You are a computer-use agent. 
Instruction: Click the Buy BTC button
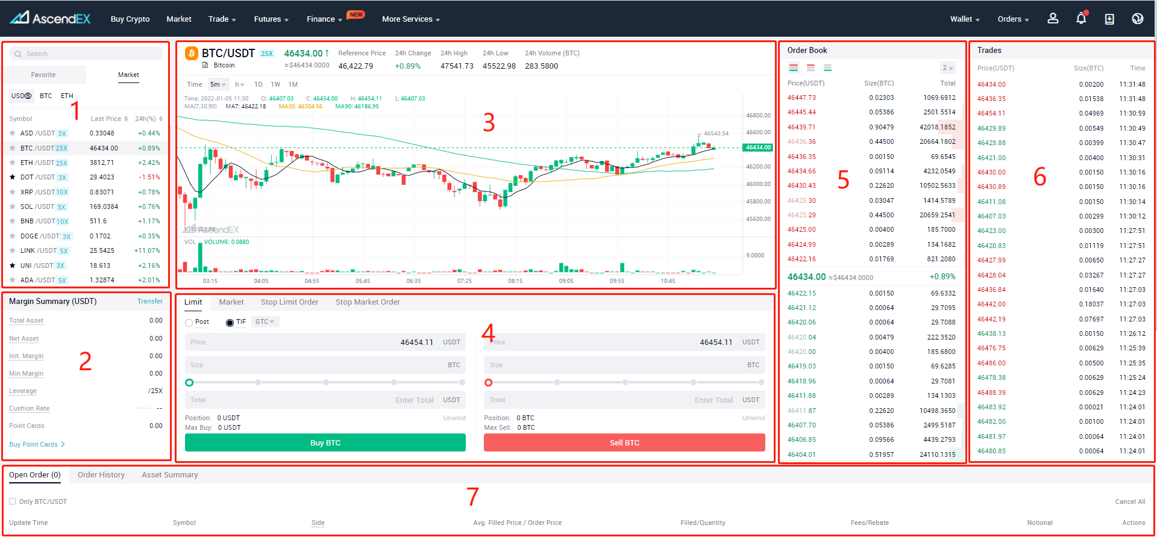(325, 442)
